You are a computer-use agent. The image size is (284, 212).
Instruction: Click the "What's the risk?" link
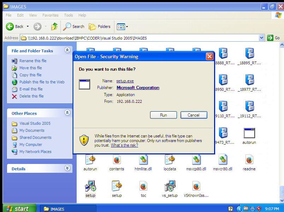tap(124, 145)
